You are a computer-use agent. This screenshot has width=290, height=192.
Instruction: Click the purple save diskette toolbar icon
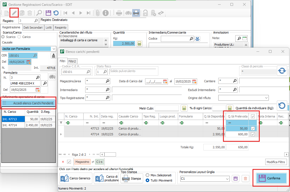(x=48, y=13)
